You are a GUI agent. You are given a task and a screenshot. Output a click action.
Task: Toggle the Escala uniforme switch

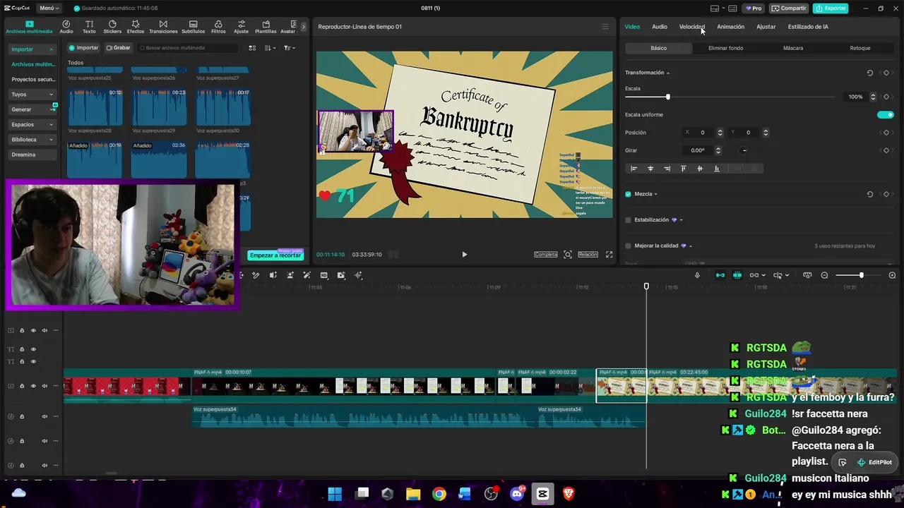885,115
